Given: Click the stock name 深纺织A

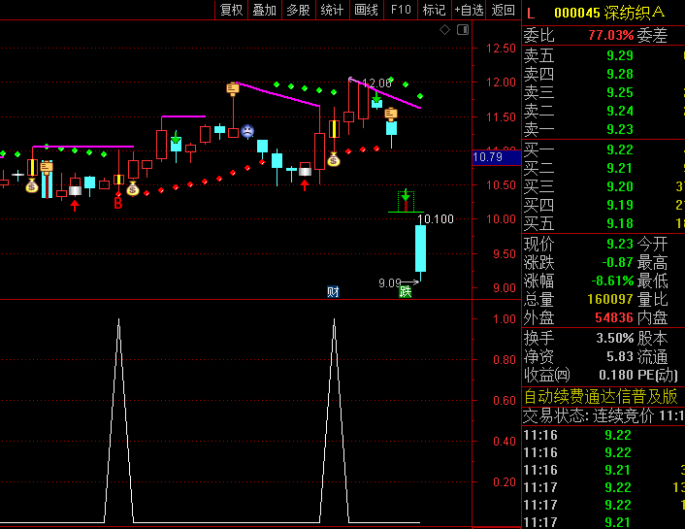Looking at the screenshot, I should click(635, 13).
